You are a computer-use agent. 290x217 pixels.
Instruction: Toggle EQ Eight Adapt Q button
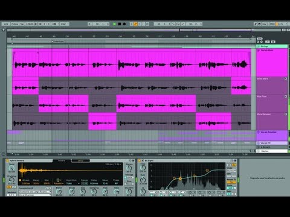[x=231, y=182]
